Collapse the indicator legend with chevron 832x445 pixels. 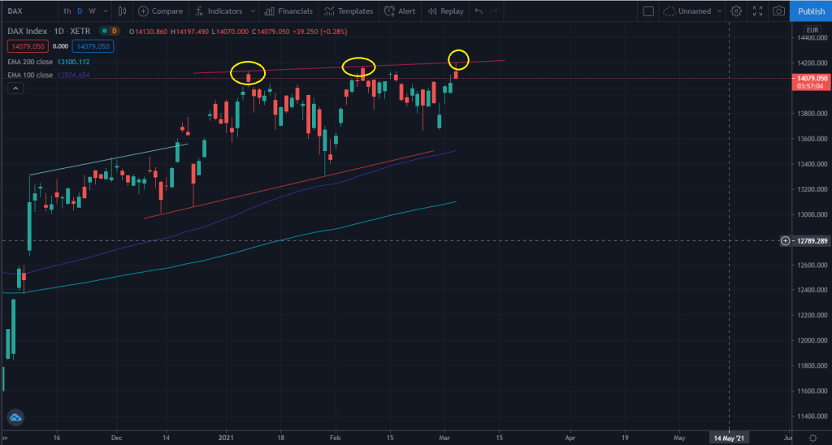tap(14, 89)
